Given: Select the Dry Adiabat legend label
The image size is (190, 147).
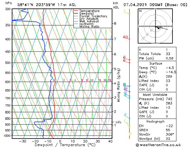Looking at the screenshot, I should point(89,19).
